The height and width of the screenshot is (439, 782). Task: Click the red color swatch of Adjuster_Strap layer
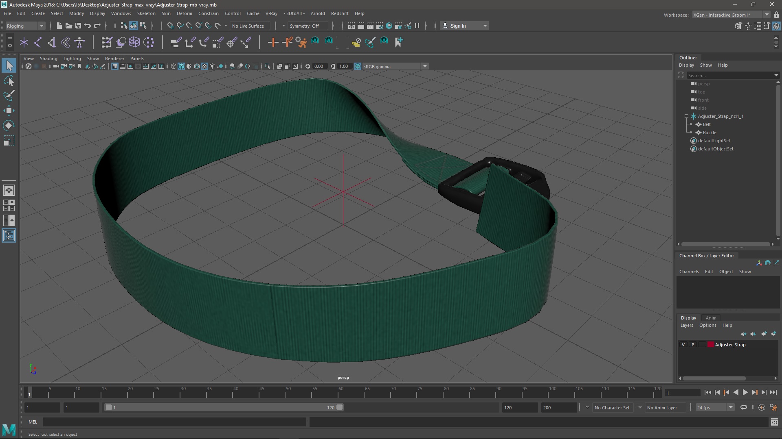(x=710, y=345)
